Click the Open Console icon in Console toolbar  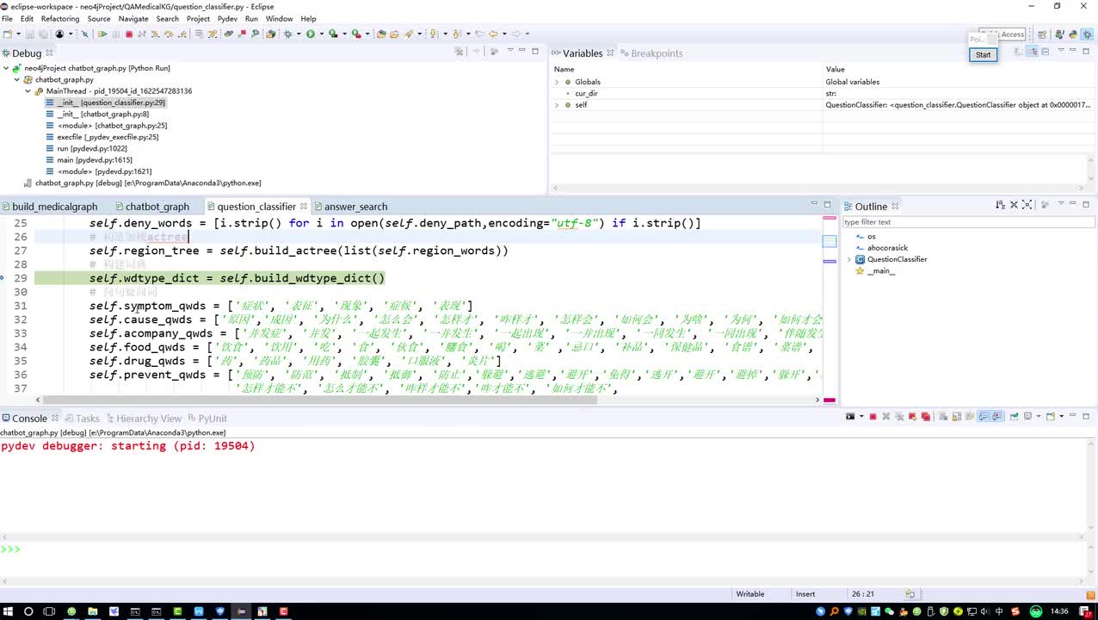pyautogui.click(x=1050, y=417)
